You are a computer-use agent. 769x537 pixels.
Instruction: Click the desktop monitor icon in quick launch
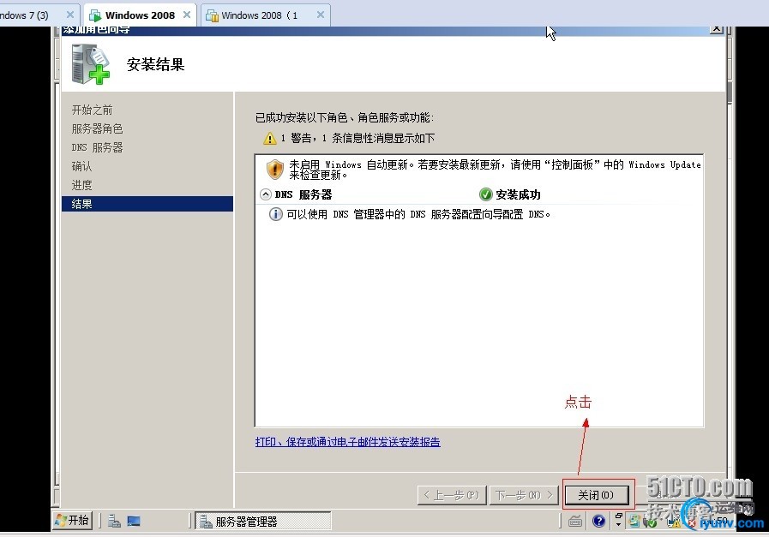(133, 520)
